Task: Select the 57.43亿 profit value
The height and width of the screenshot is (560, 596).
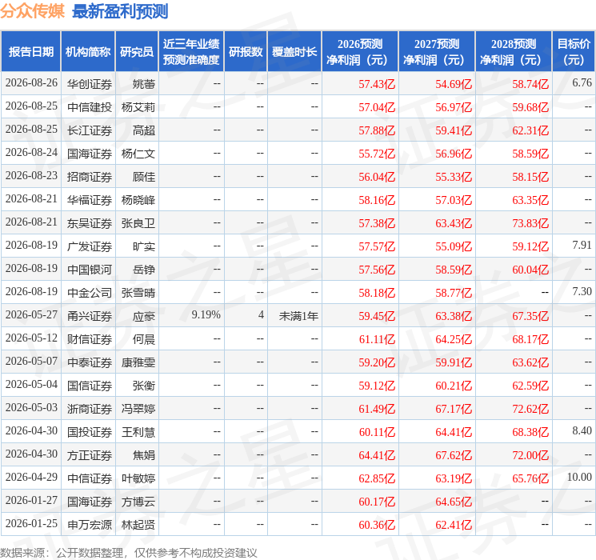Action: point(377,84)
